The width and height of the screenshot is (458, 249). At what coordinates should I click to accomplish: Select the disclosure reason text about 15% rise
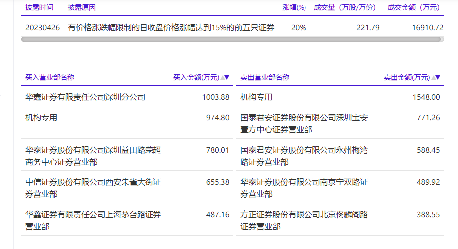pyautogui.click(x=171, y=28)
